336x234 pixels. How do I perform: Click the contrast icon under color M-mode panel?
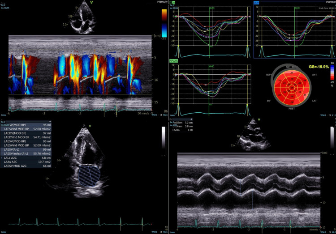(161, 115)
